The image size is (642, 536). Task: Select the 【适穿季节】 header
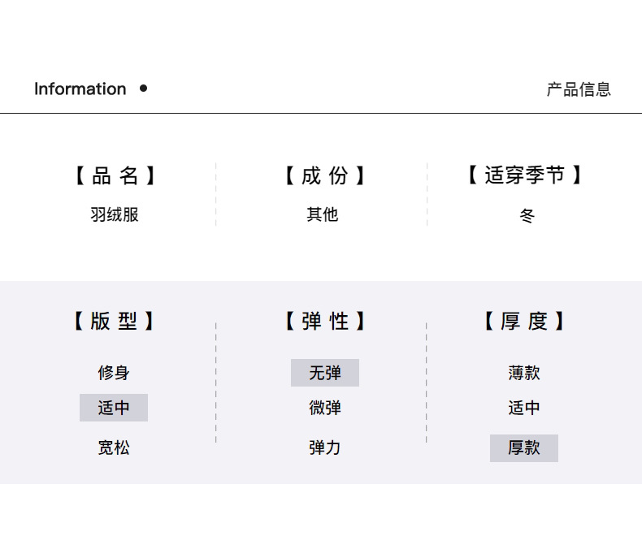tap(524, 175)
